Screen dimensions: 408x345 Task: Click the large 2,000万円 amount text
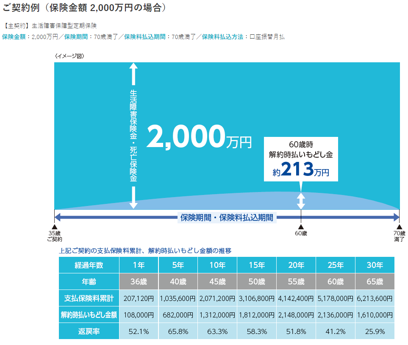click(x=198, y=138)
